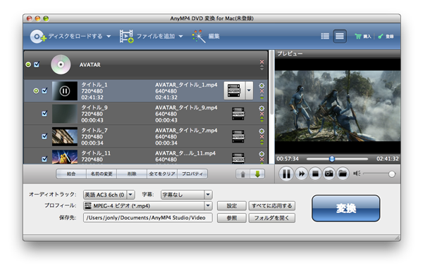Viewport: 423px width, 272px height.
Task: Uncheck the タイトル_9 checkbox
Action: click(44, 113)
